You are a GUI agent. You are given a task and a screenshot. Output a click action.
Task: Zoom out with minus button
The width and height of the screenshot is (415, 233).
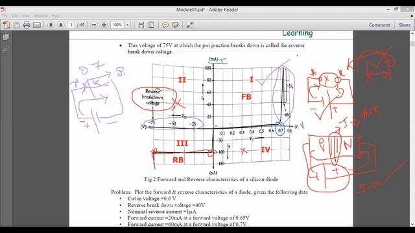tap(94, 25)
